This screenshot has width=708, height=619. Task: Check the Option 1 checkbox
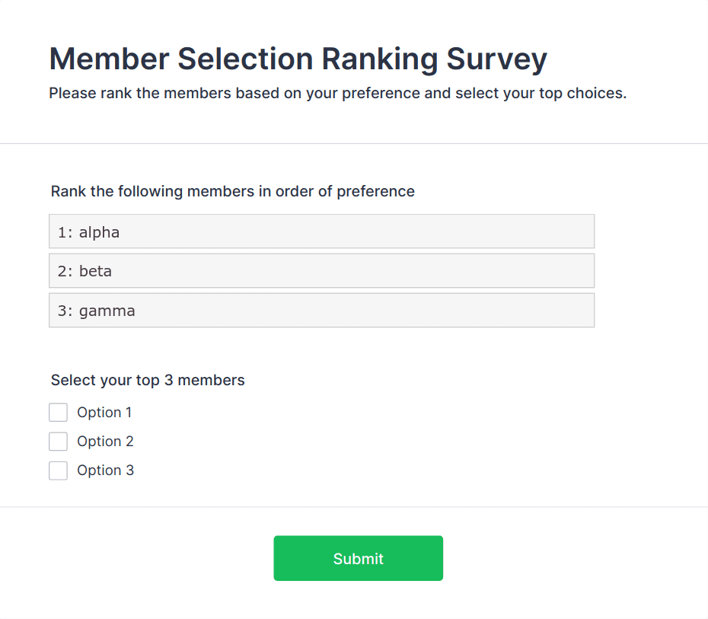click(59, 413)
